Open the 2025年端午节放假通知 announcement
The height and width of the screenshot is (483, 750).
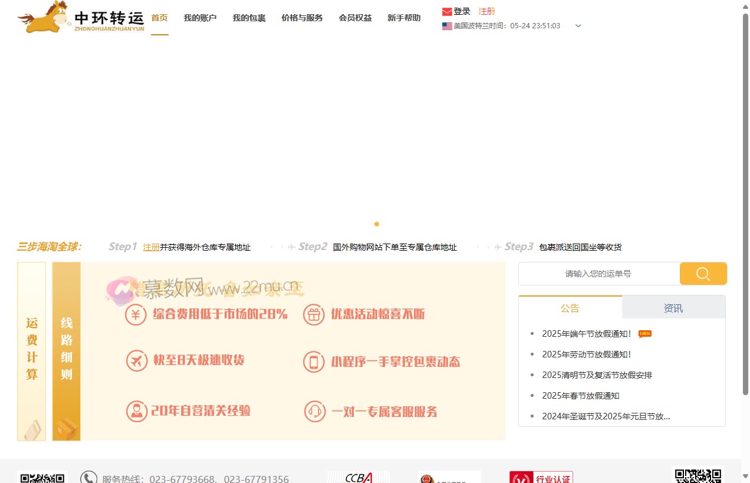(587, 334)
